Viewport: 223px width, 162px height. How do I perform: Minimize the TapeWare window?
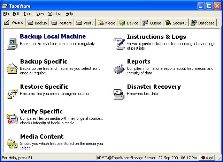tap(201, 6)
